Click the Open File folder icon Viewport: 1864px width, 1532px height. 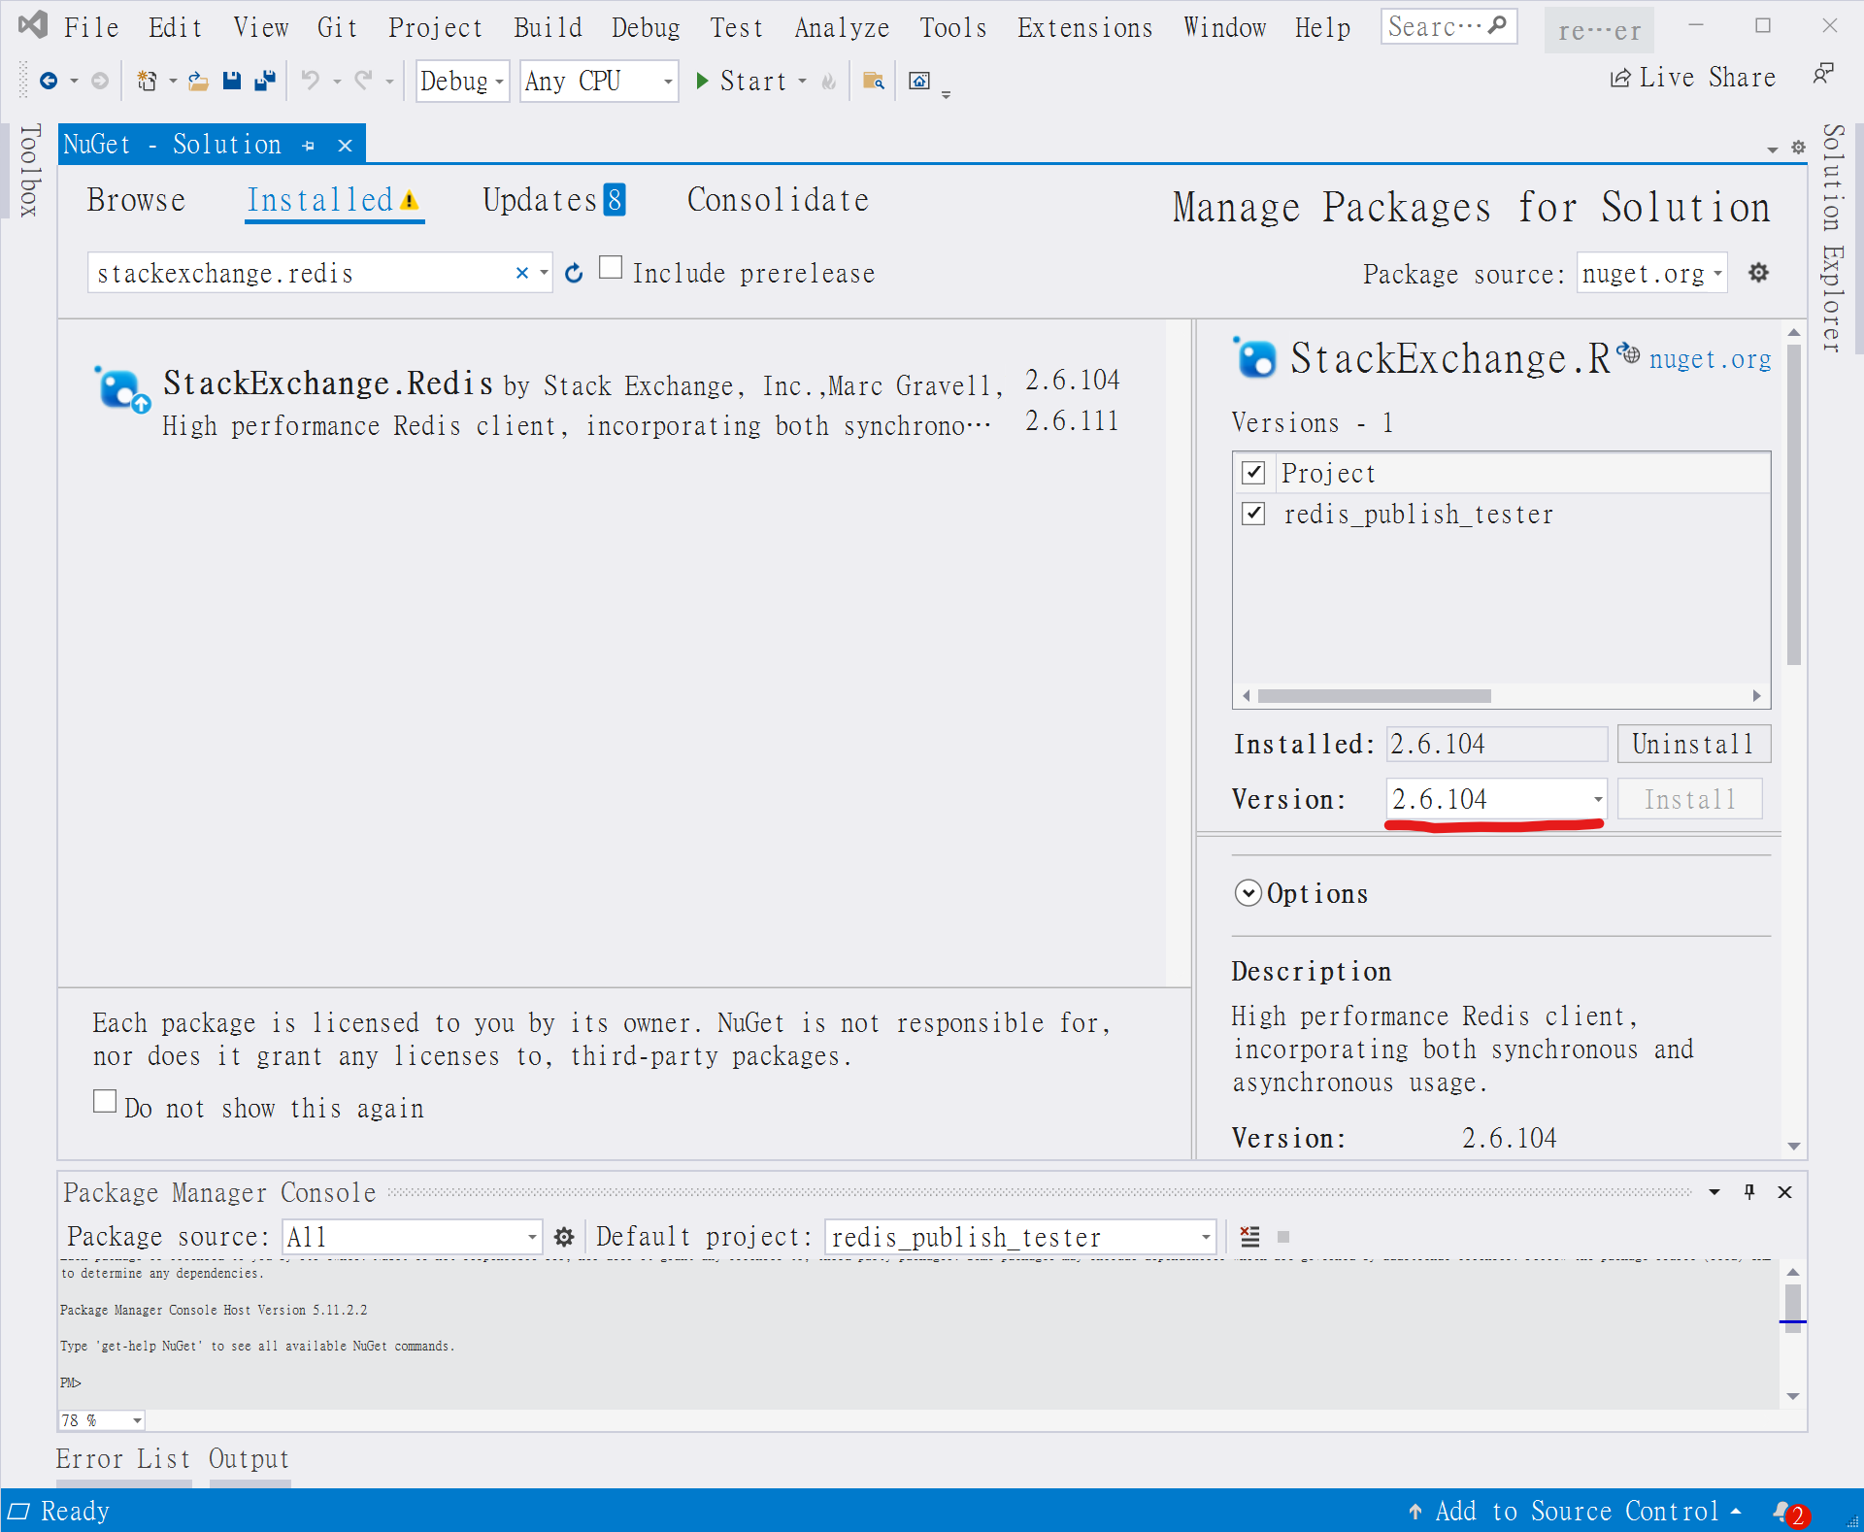coord(198,82)
